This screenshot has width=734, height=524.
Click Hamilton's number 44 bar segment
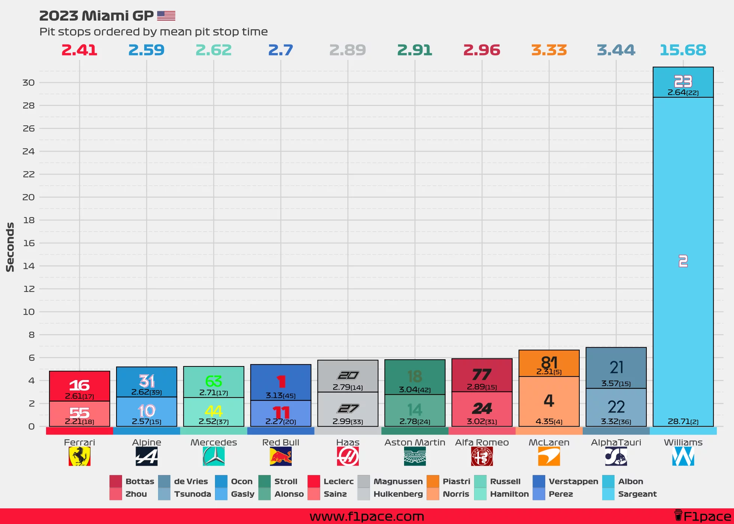tap(213, 412)
